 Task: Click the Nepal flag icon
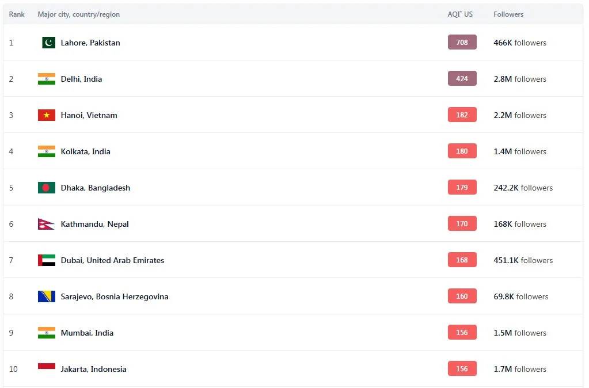(x=46, y=224)
